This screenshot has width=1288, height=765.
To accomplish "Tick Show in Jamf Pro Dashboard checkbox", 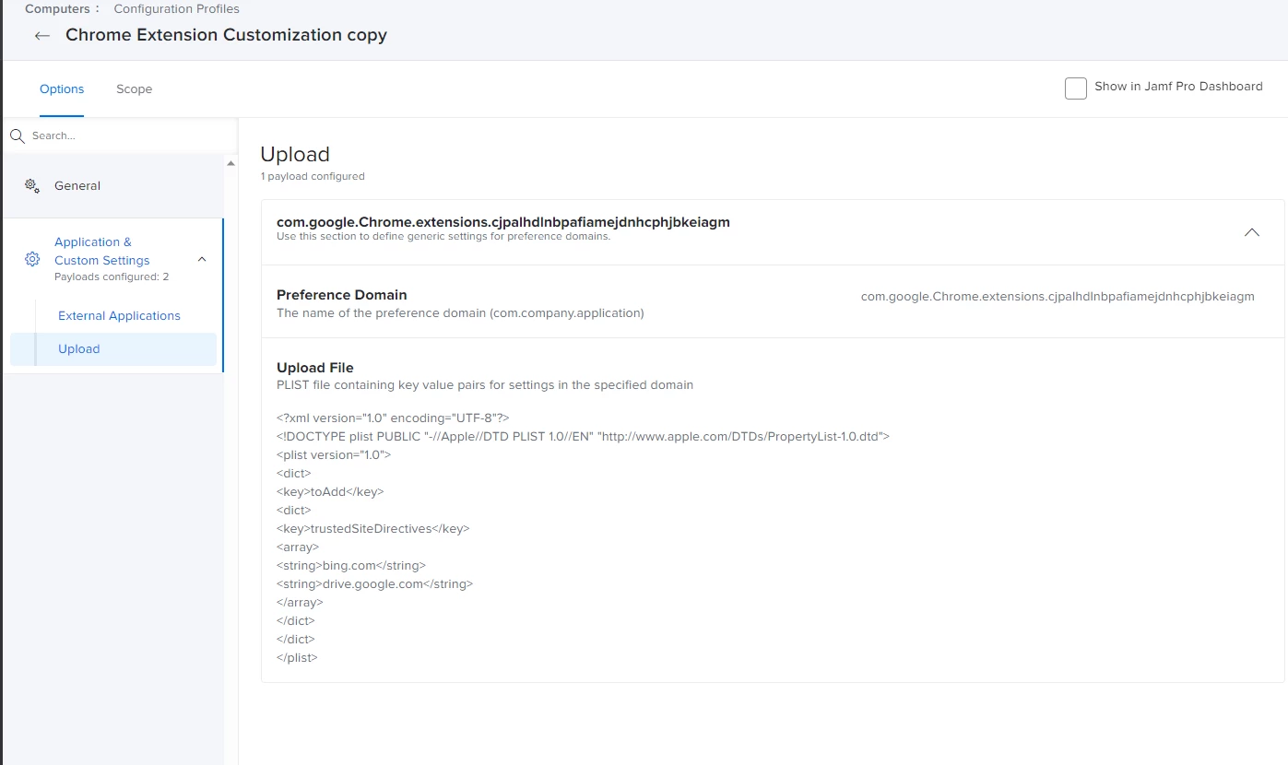I will [1075, 88].
